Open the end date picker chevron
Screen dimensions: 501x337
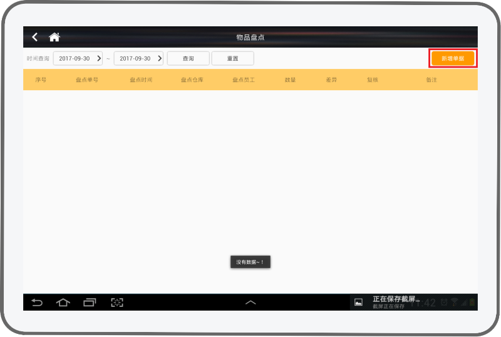pyautogui.click(x=159, y=58)
